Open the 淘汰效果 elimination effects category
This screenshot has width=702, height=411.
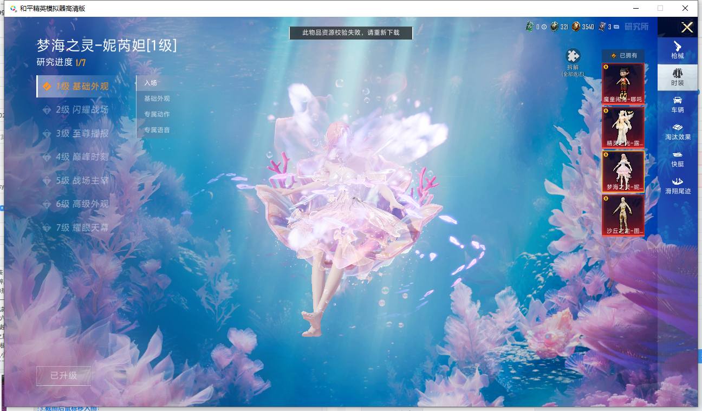[678, 132]
